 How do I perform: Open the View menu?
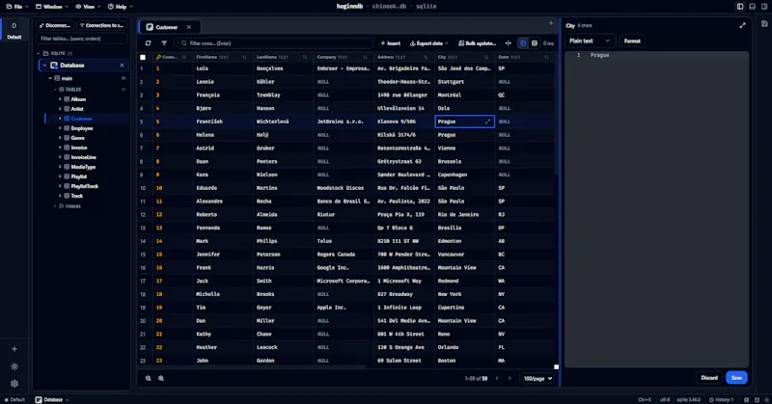coord(88,7)
